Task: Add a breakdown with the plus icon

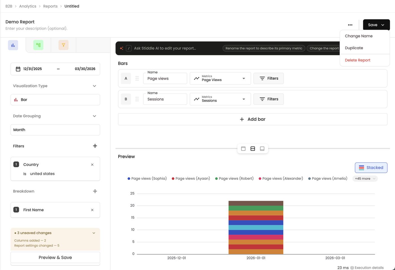Action: (x=95, y=191)
